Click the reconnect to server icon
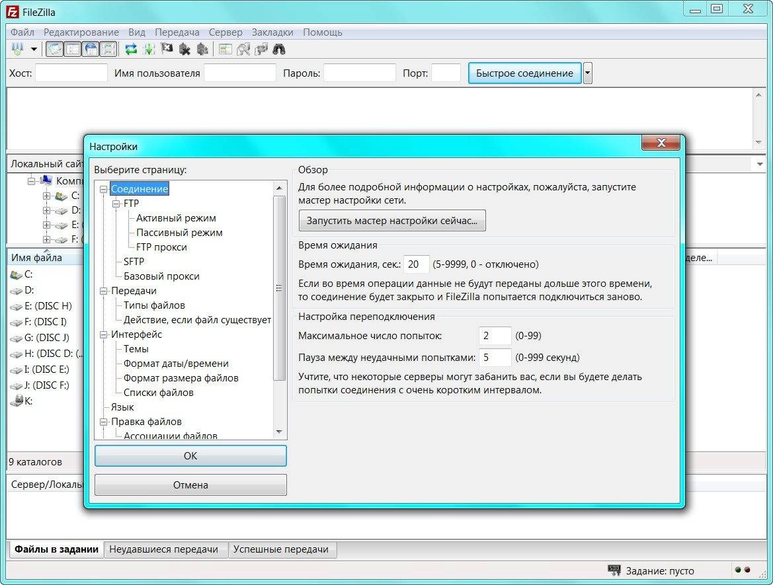773x585 pixels. pos(202,49)
